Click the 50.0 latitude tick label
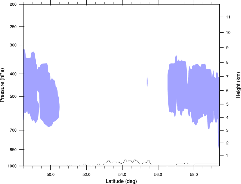 [50, 174]
